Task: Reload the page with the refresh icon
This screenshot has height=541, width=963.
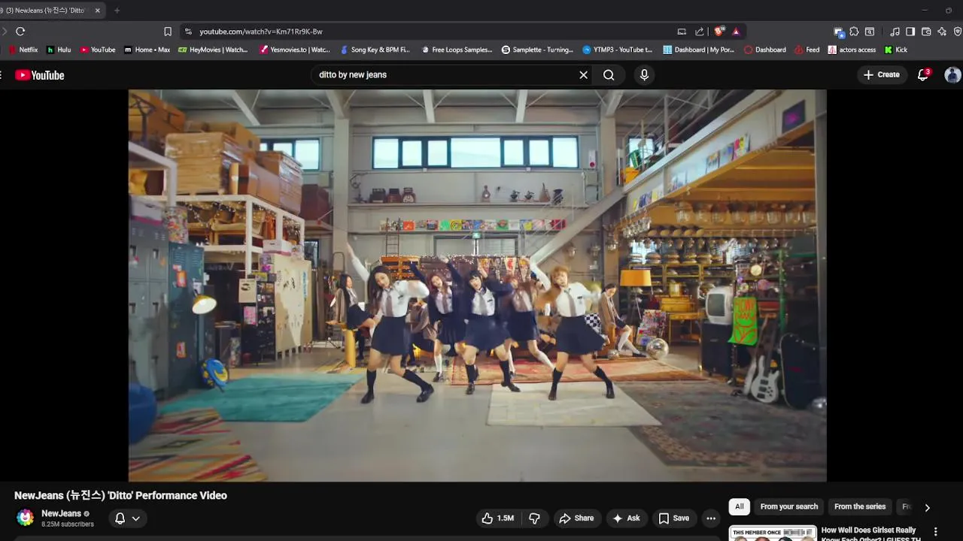Action: click(x=20, y=32)
